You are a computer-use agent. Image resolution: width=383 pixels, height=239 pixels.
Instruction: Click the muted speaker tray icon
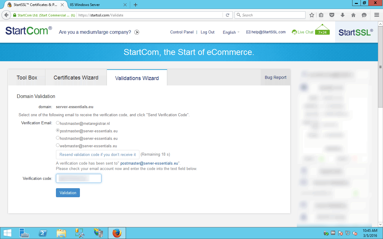pos(355,233)
